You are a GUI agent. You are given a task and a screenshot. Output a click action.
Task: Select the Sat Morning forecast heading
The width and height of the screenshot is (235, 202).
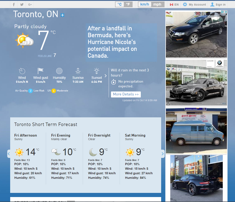135,135
